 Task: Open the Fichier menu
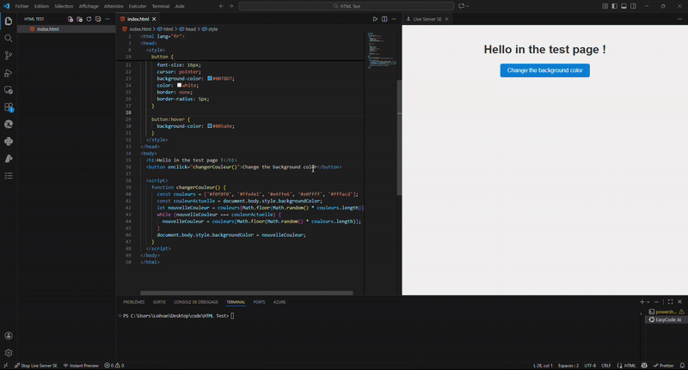22,6
